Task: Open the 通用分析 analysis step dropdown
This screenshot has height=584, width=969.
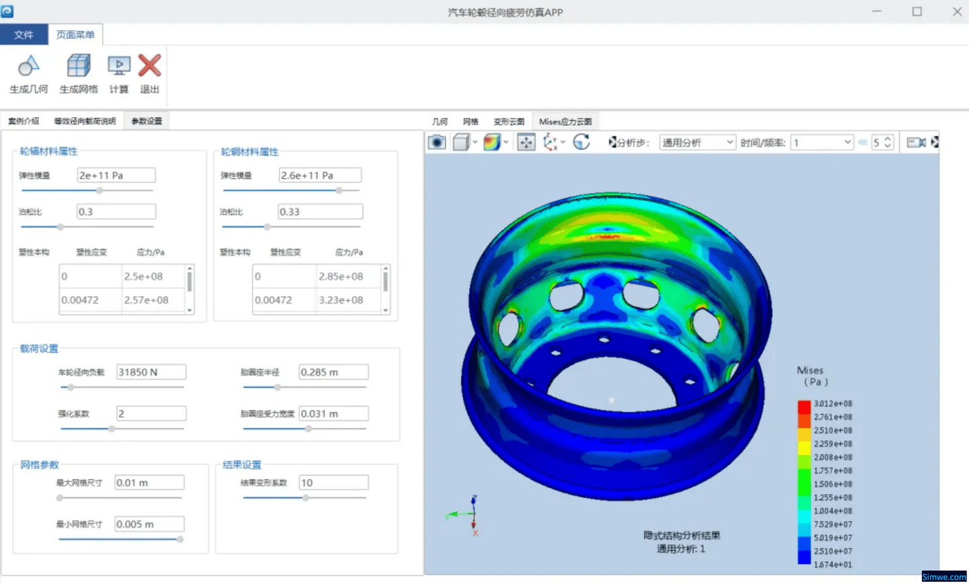Action: coord(697,142)
